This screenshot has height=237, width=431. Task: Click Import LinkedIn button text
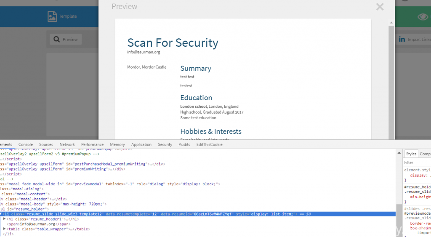click(x=419, y=40)
